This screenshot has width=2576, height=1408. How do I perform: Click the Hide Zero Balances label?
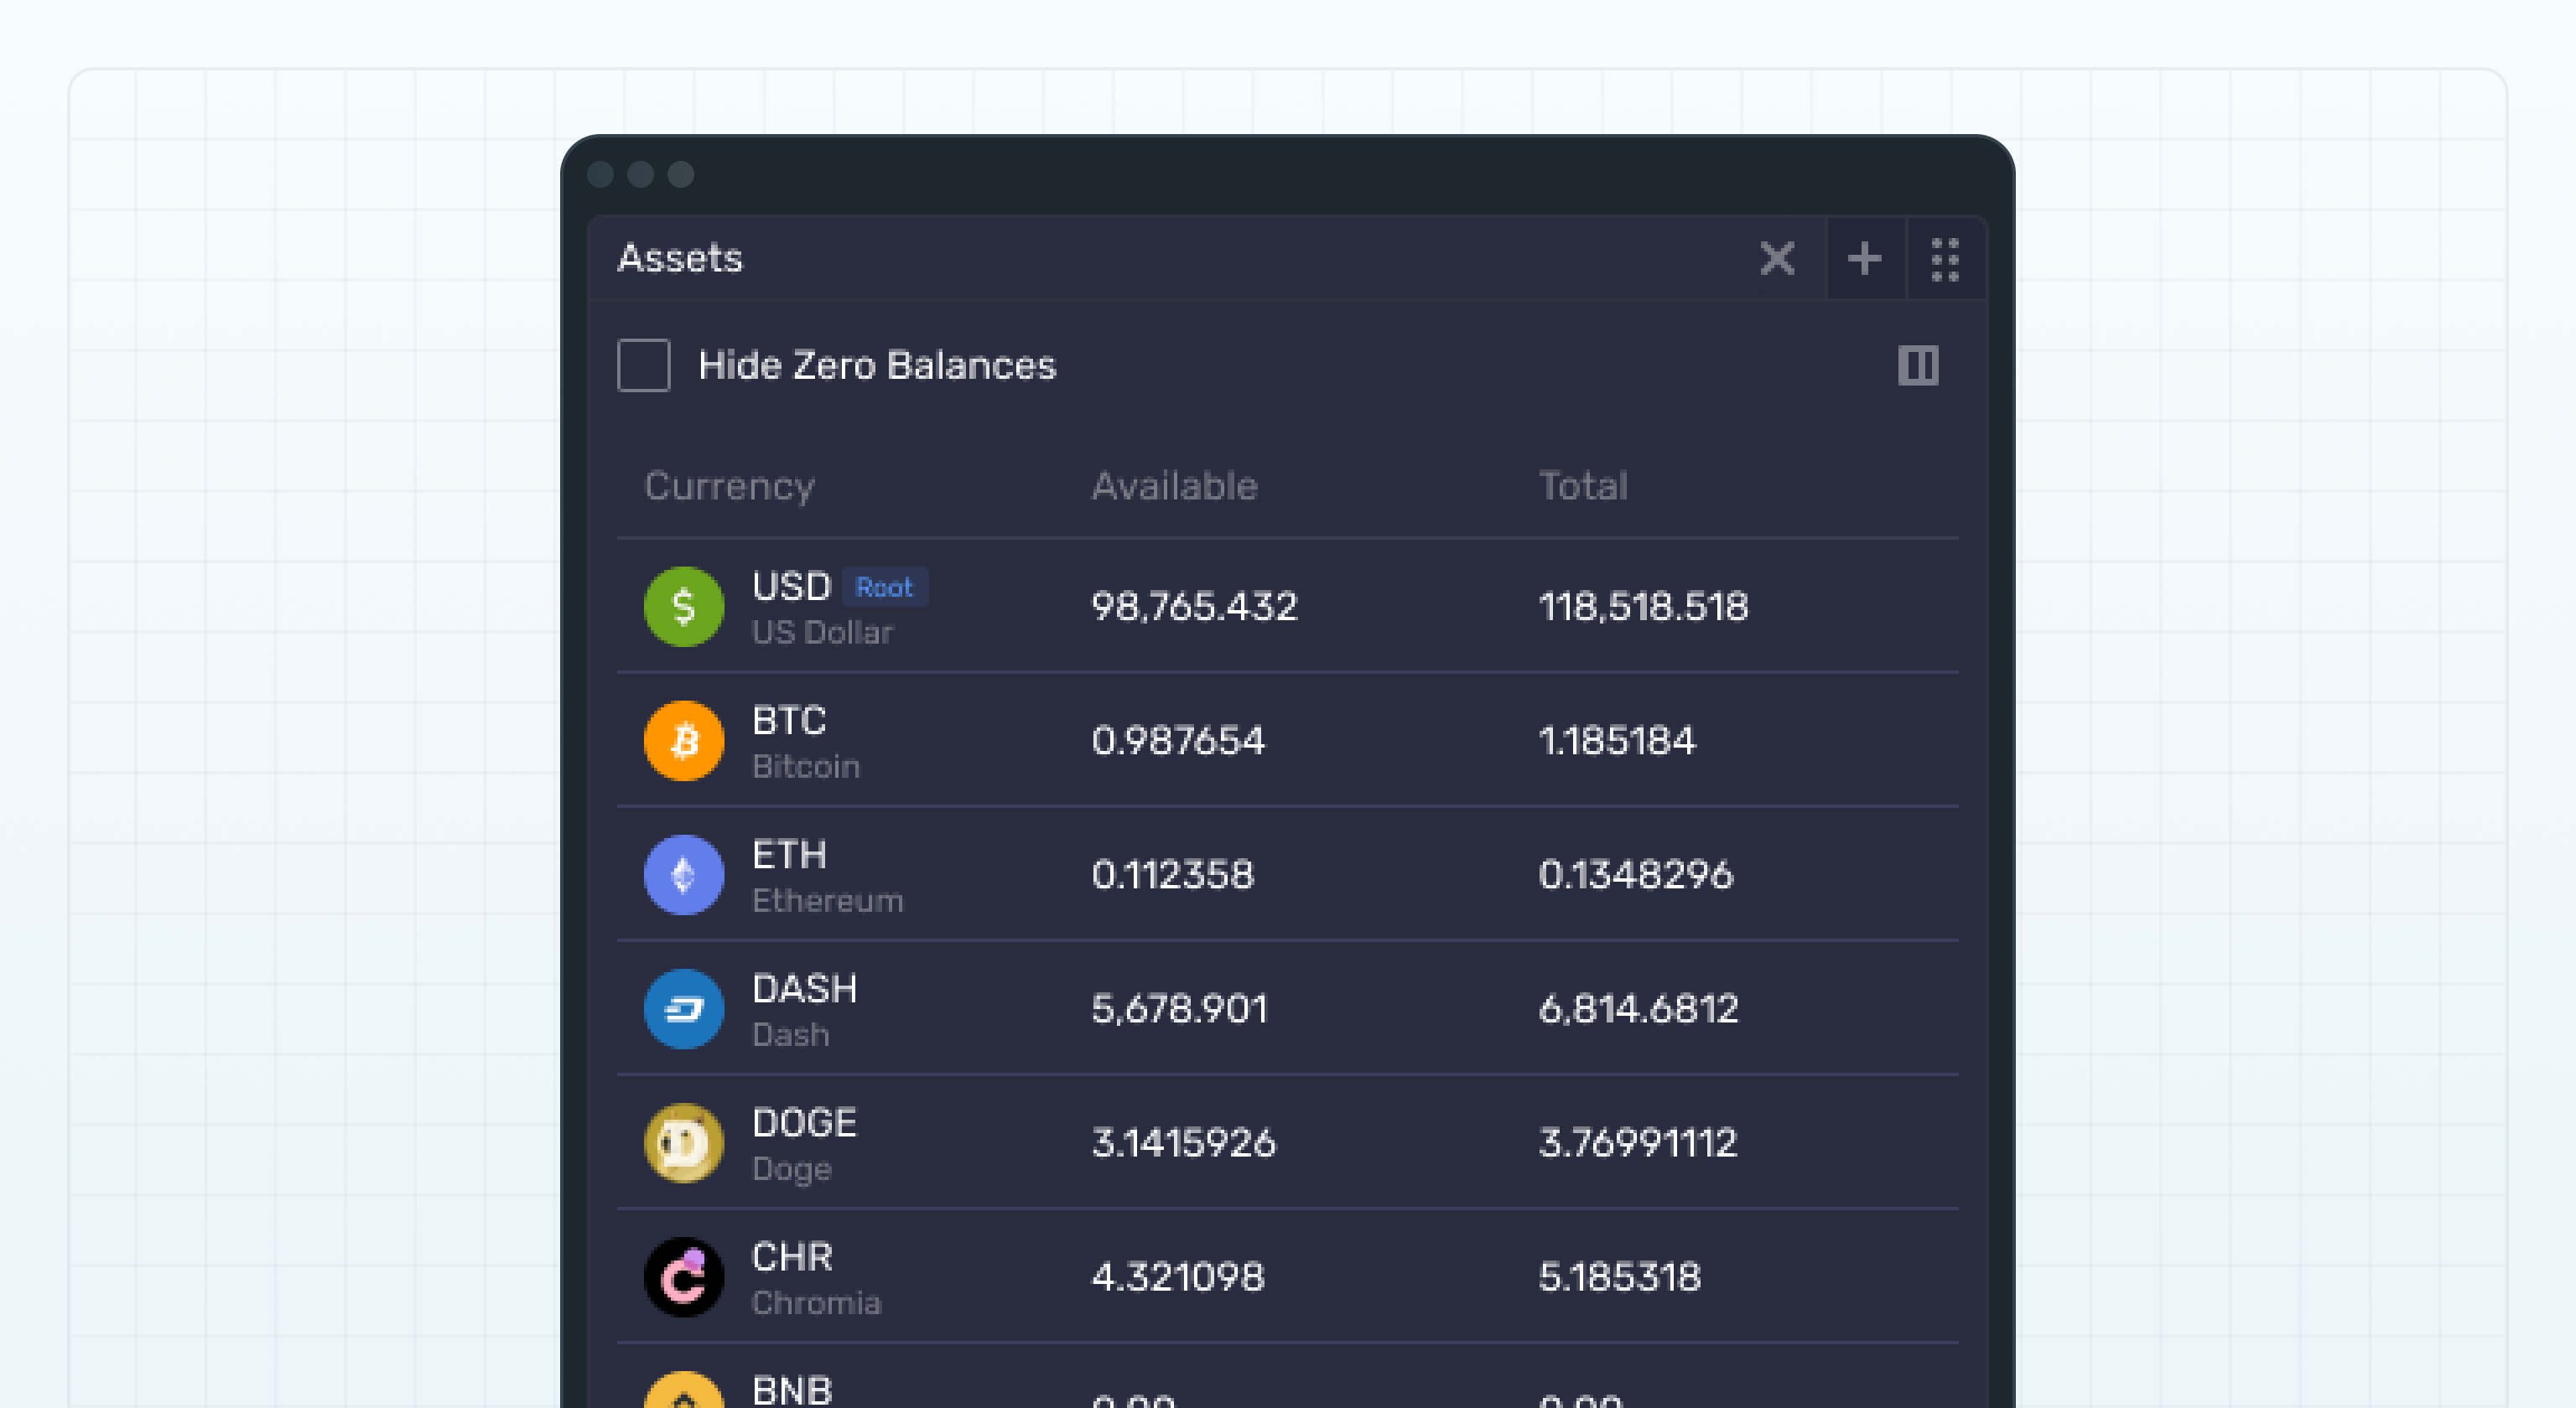tap(877, 365)
